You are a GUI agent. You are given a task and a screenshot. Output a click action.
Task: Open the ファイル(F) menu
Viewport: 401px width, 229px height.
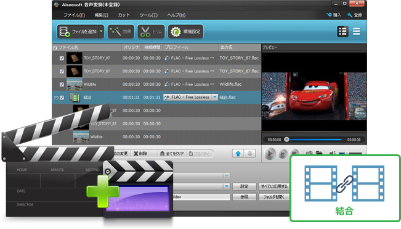[74, 15]
